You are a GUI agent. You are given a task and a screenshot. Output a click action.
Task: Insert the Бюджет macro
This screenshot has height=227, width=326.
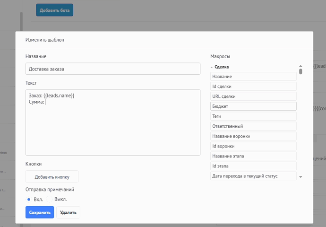[x=253, y=106]
